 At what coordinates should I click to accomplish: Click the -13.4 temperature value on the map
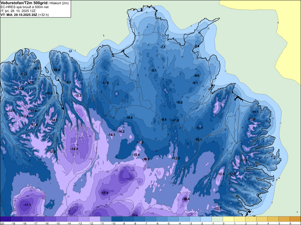[136, 155]
